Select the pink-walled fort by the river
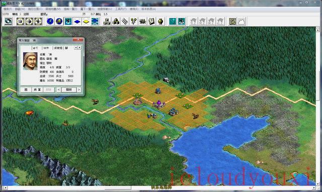The width and height of the screenshot is (322, 192). [137, 101]
